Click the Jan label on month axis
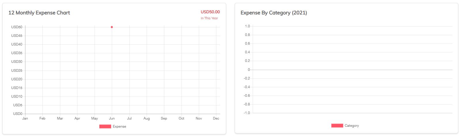 click(25, 118)
